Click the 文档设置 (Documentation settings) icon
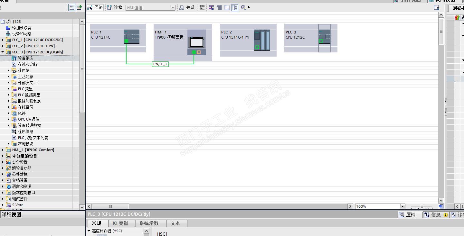 pos(8,180)
